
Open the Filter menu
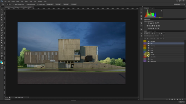(x=31, y=1)
